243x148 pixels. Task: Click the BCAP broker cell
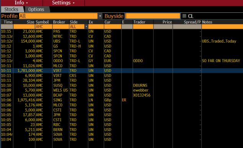click(58, 95)
